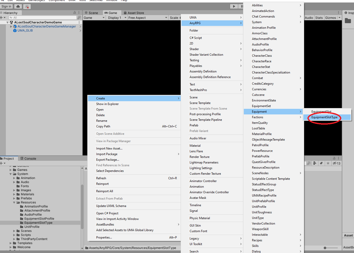The height and width of the screenshot is (253, 354).
Task: Expand the ThirdPartyContent folder
Action: (x=14, y=239)
